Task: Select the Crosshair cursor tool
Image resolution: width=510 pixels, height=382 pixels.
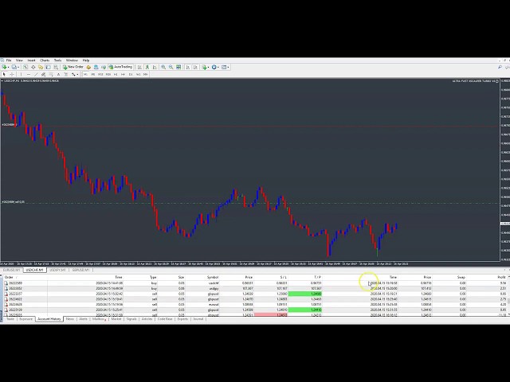Action: (x=14, y=74)
